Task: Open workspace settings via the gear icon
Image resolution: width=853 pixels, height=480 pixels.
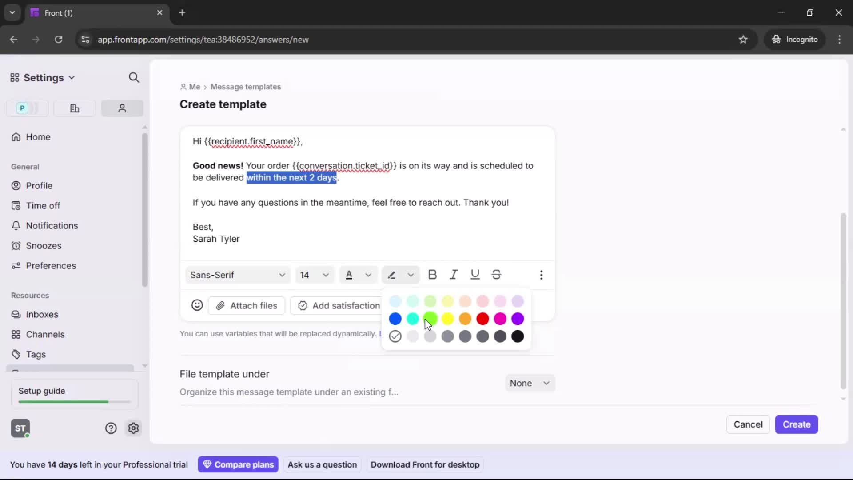Action: (133, 428)
